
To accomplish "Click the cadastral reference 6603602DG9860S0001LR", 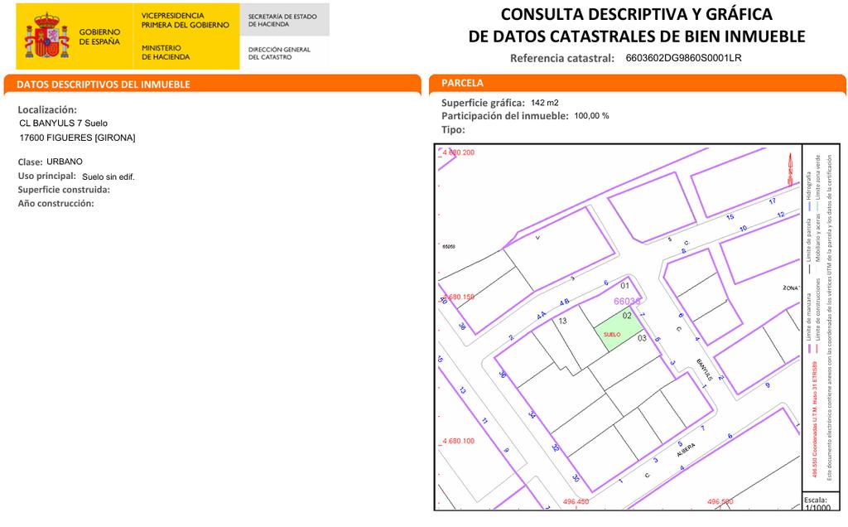I will [683, 58].
